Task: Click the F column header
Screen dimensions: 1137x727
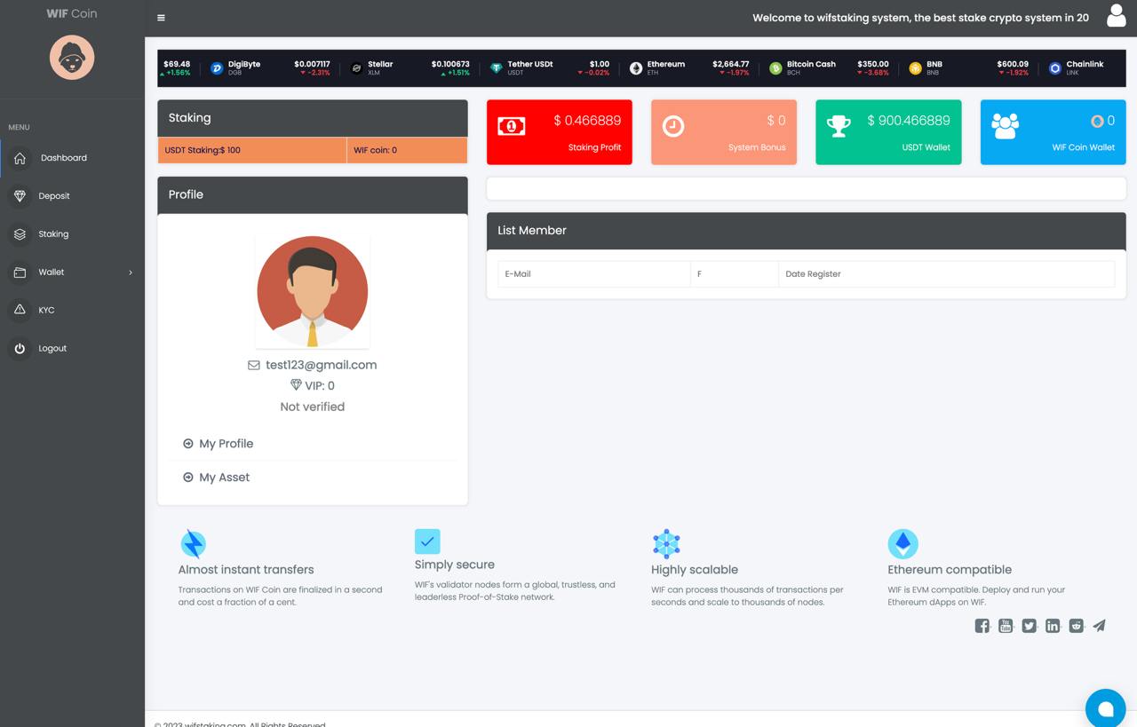Action: (x=735, y=274)
